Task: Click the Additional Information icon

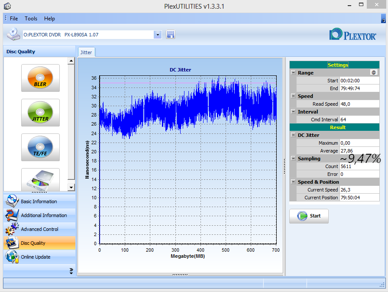Action: point(12,215)
